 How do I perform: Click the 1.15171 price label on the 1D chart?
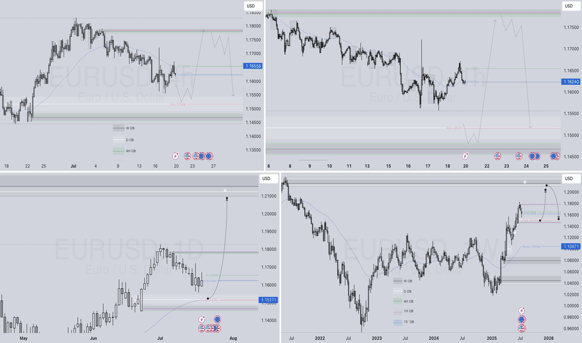click(269, 299)
